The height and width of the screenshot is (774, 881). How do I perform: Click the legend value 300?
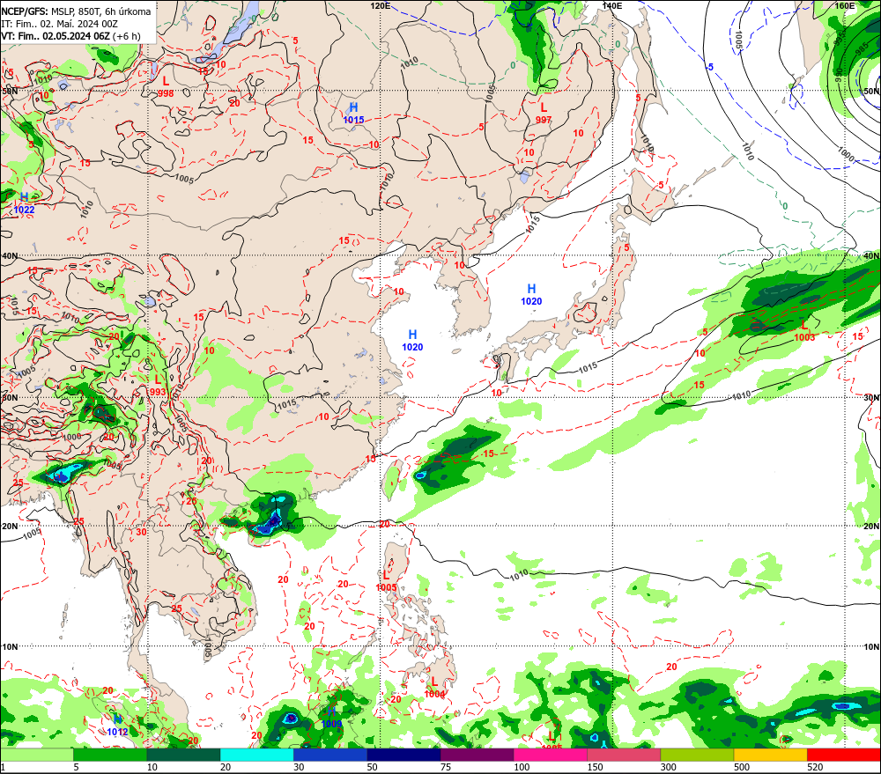669,767
